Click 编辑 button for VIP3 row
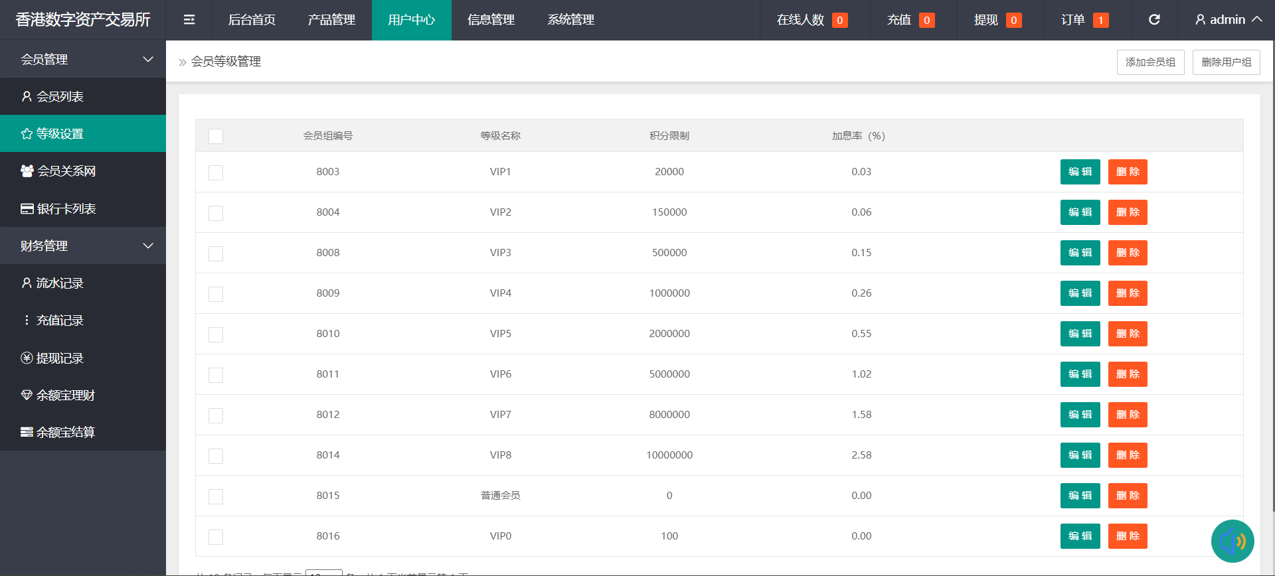Viewport: 1275px width, 576px height. (x=1080, y=253)
